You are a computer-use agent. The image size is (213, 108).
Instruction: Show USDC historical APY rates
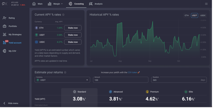coord(204,16)
